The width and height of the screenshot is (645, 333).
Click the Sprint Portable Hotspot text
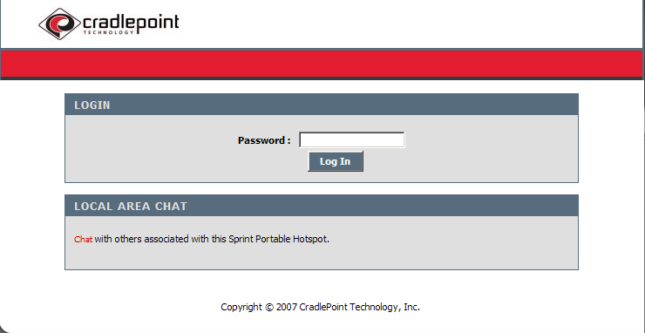point(279,239)
